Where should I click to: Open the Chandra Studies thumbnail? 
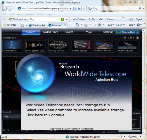click(x=104, y=46)
